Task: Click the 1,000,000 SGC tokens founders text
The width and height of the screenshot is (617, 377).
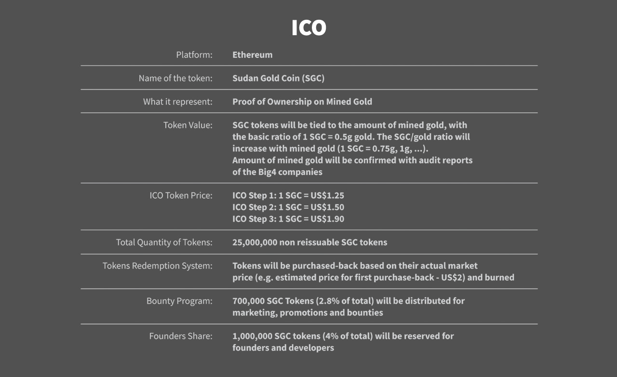Action: 343,342
